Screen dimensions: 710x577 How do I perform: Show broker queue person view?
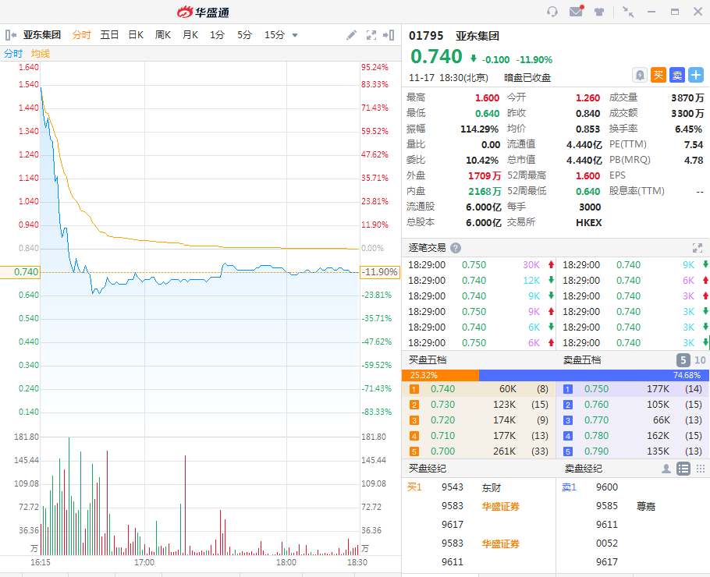coord(666,469)
